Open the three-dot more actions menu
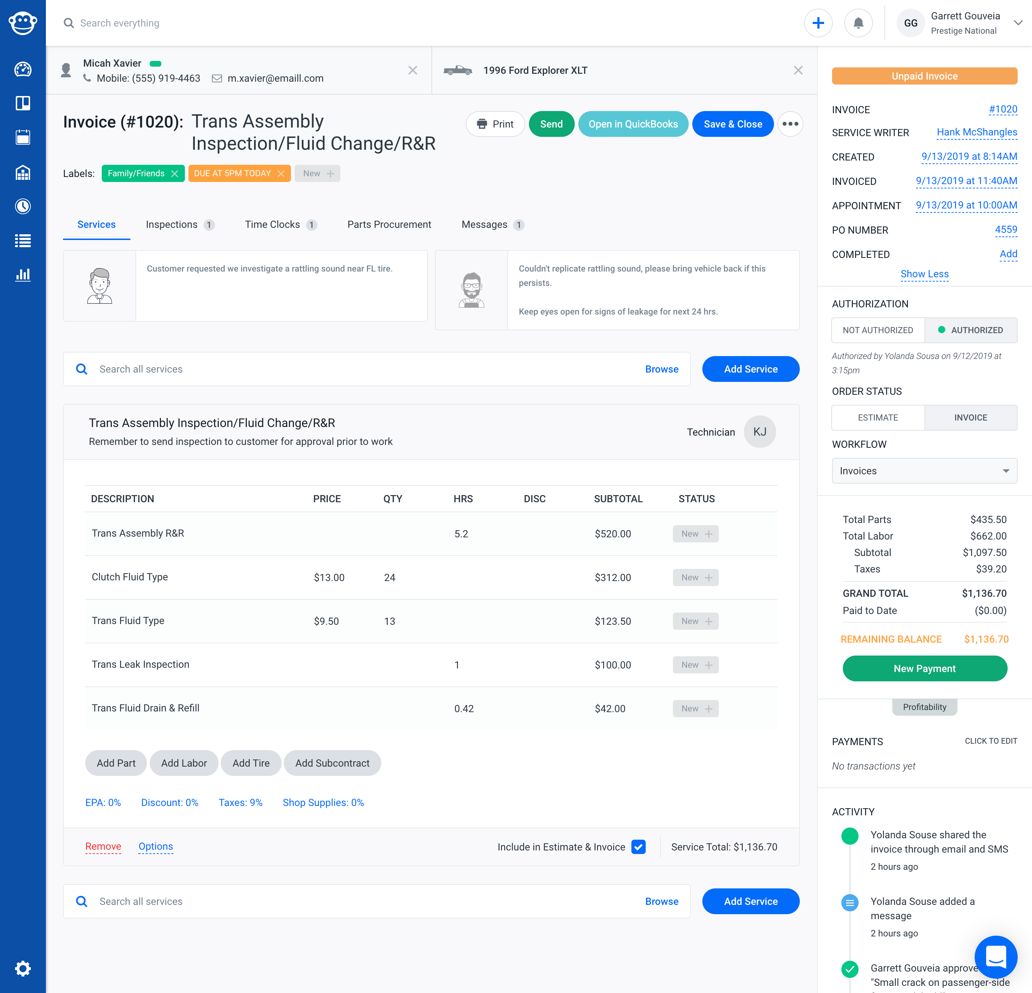Image resolution: width=1032 pixels, height=993 pixels. coord(790,124)
